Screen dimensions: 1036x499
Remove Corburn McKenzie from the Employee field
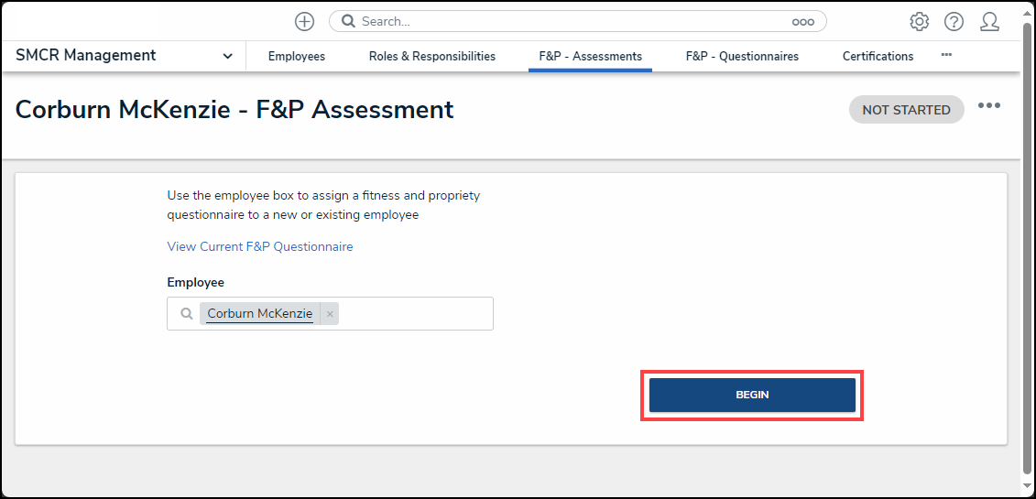(x=330, y=314)
